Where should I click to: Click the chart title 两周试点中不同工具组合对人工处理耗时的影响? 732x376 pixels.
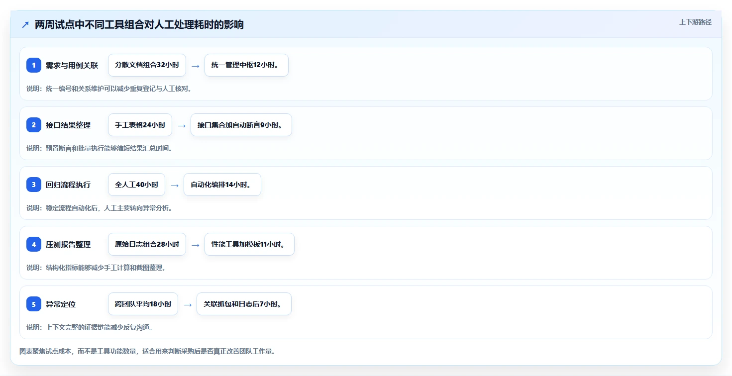[139, 24]
